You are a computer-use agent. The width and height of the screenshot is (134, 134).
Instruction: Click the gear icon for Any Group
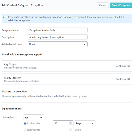pos(129,66)
